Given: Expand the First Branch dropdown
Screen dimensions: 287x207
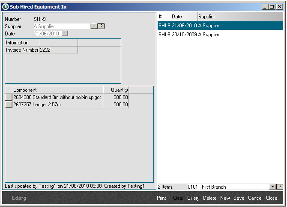Looking at the screenshot, I should (272, 187).
